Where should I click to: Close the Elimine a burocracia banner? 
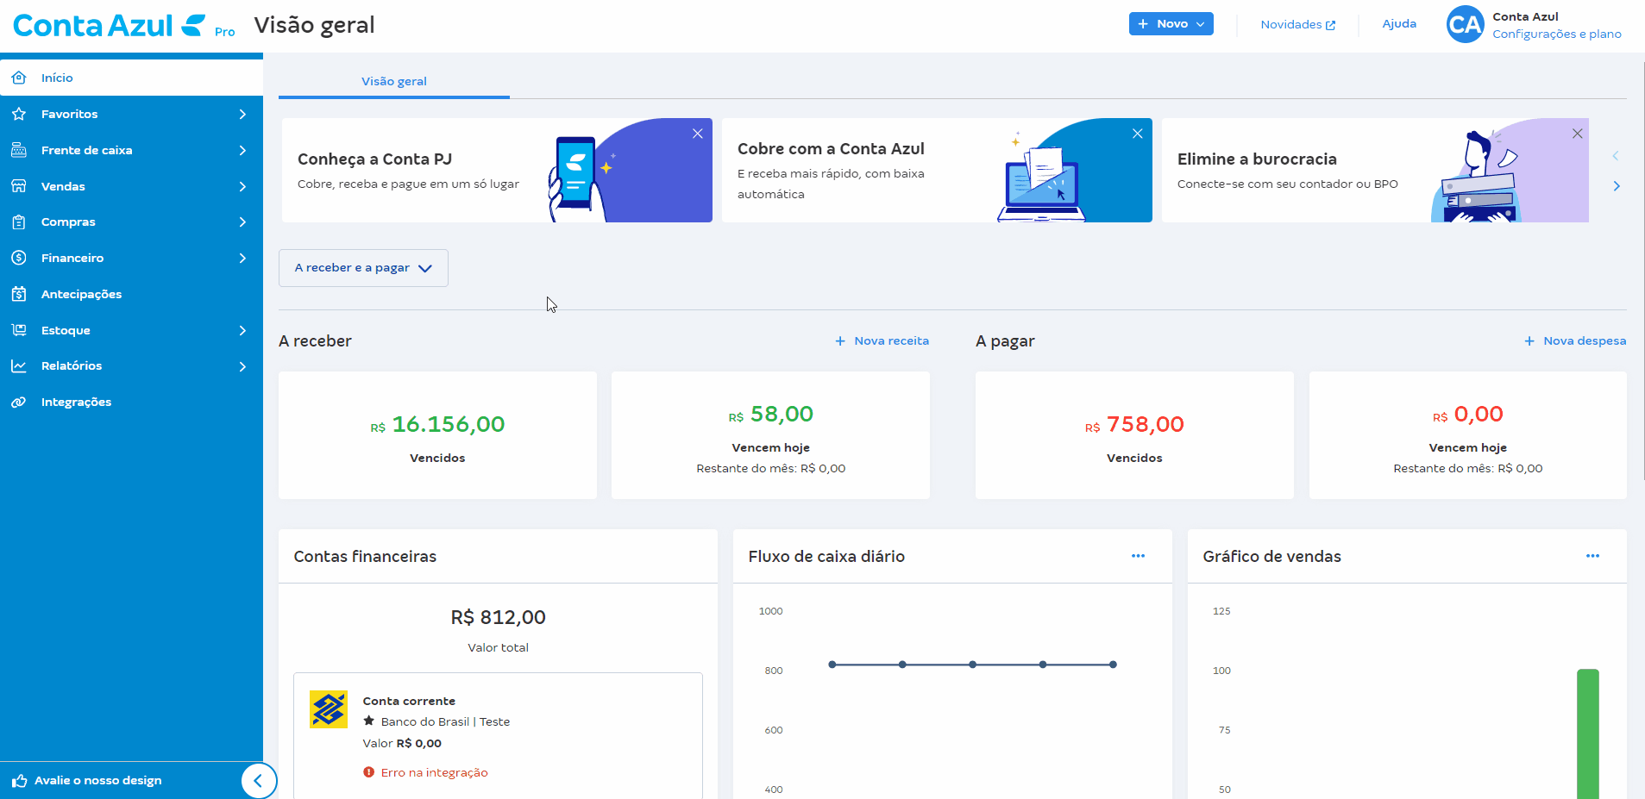point(1577,134)
